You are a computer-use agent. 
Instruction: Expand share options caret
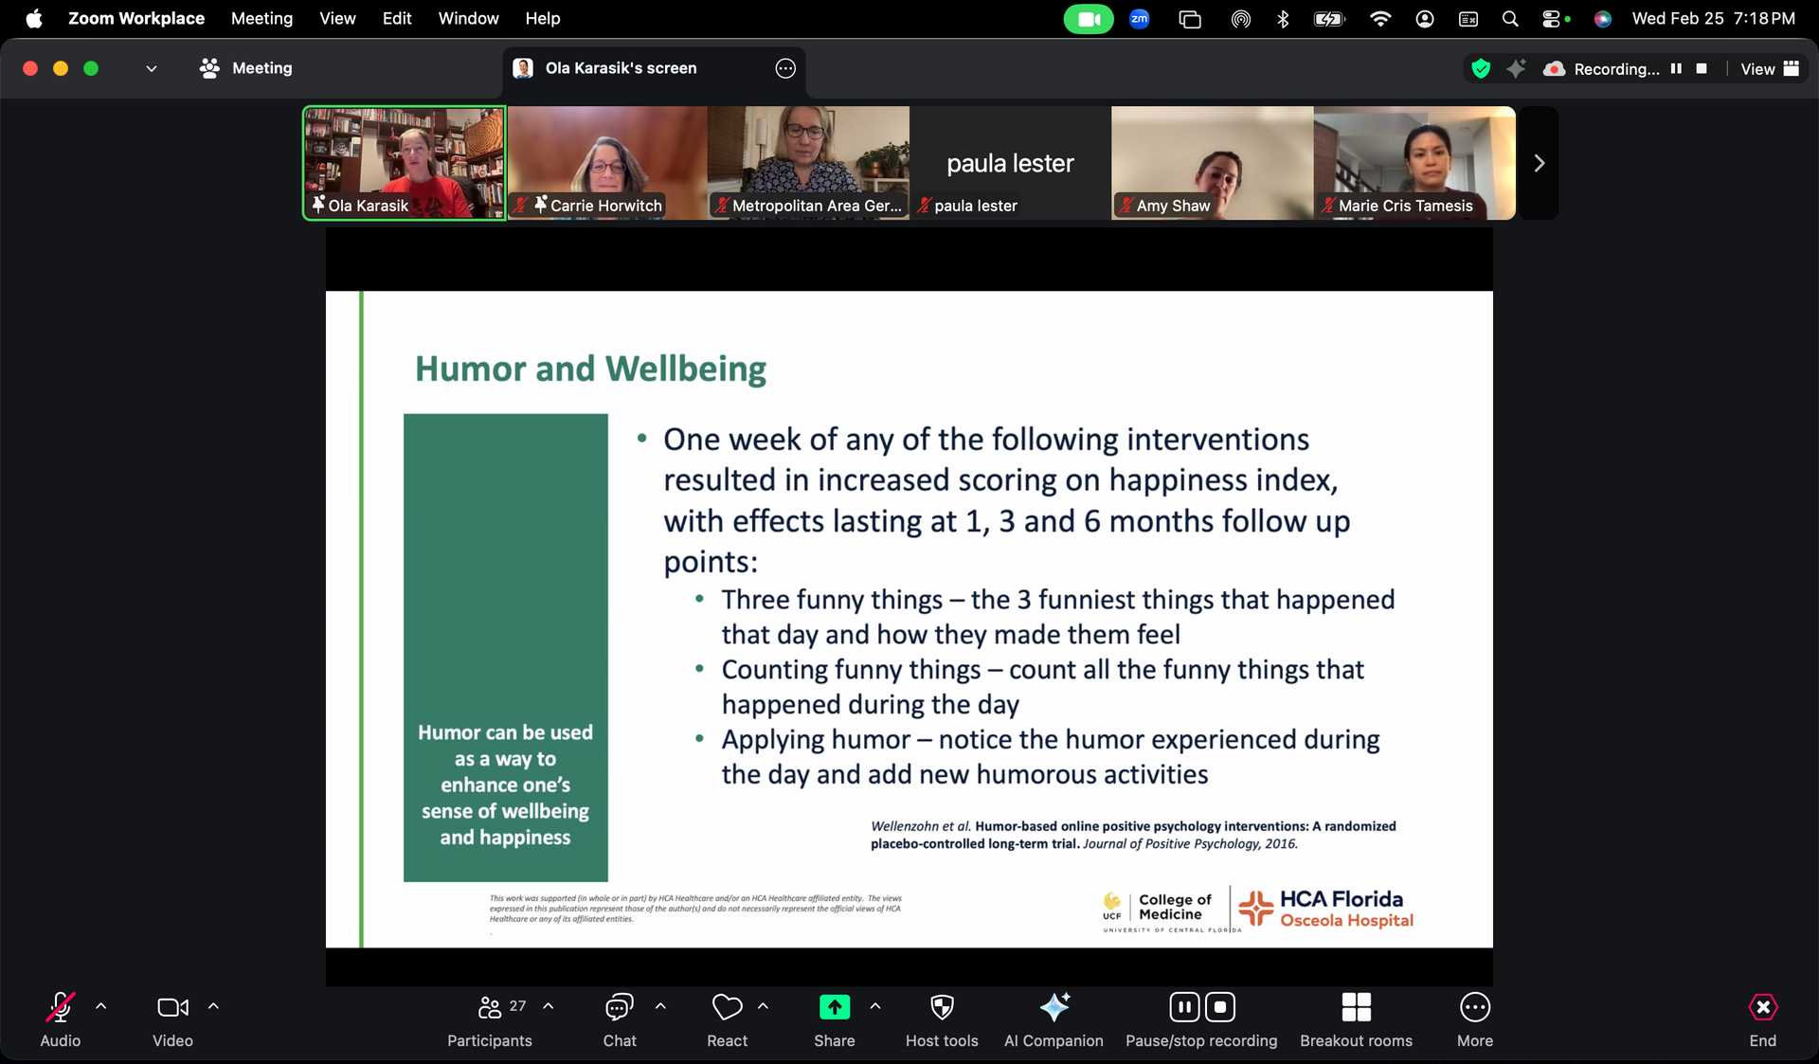click(x=875, y=1006)
